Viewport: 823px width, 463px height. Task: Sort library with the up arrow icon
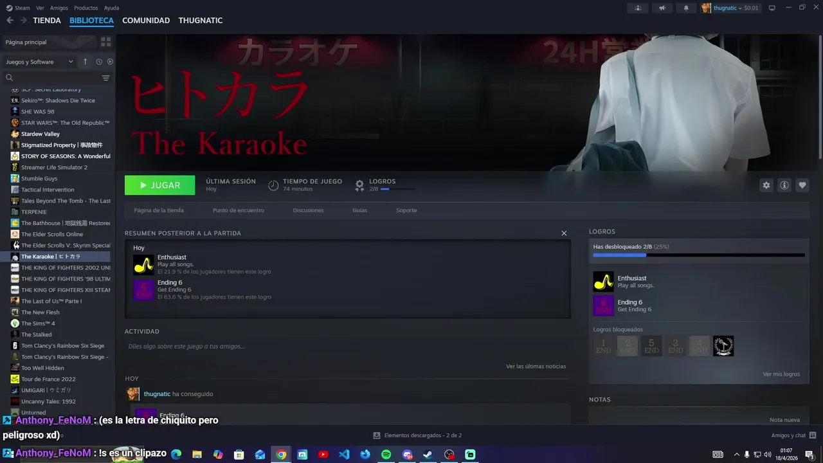pos(85,62)
